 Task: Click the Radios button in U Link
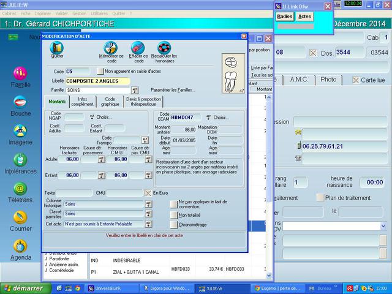coord(284,17)
